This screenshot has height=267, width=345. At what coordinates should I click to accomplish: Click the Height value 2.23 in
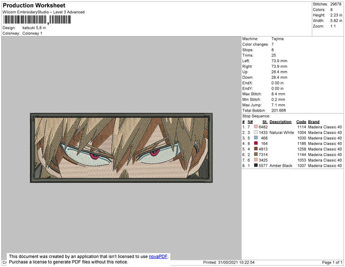[336, 15]
